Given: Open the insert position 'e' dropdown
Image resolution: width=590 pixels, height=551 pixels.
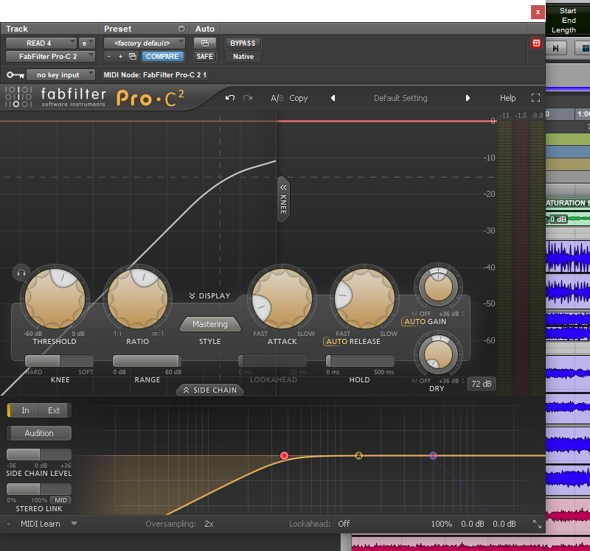Looking at the screenshot, I should 86,43.
